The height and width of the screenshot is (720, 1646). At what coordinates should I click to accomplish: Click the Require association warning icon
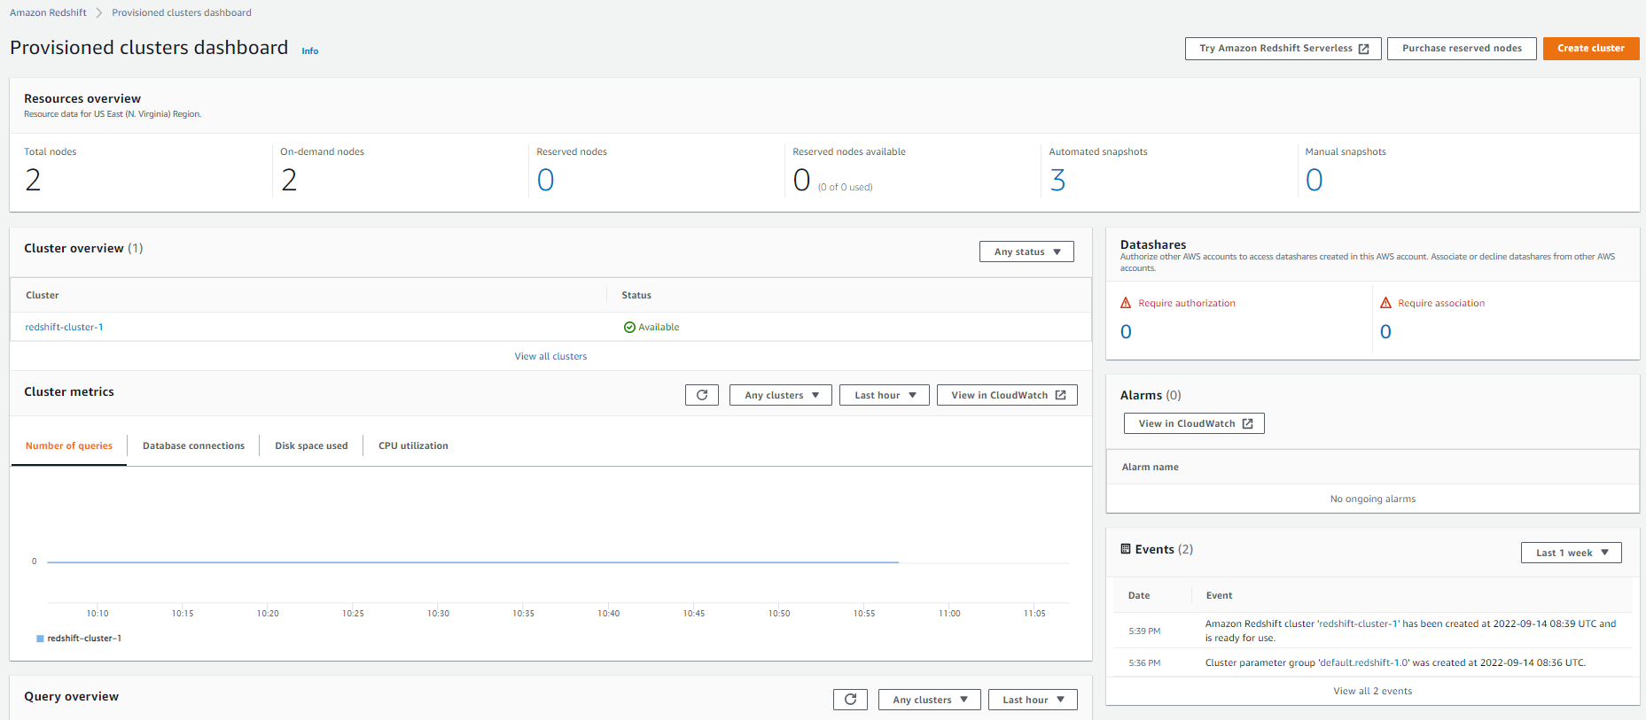tap(1385, 303)
